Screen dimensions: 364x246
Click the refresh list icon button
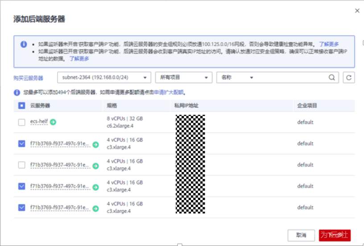click(x=349, y=78)
